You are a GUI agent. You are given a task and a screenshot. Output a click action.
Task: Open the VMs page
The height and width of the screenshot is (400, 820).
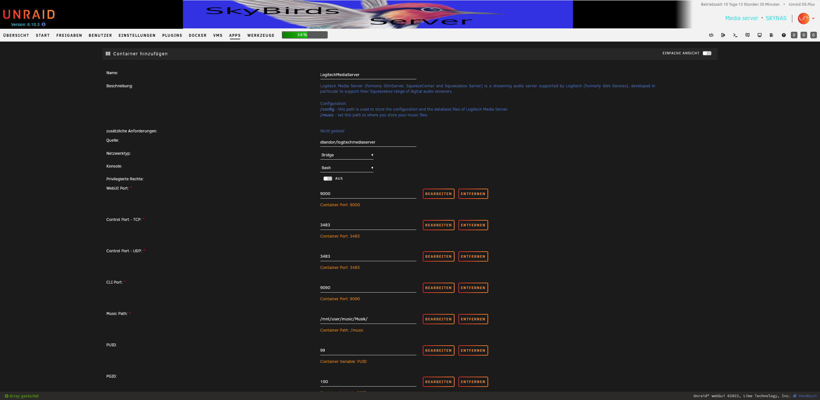click(218, 35)
